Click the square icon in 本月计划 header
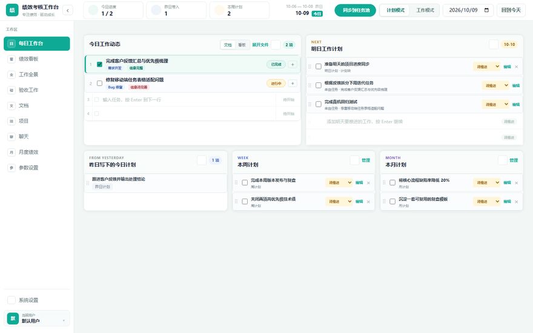 click(x=502, y=160)
